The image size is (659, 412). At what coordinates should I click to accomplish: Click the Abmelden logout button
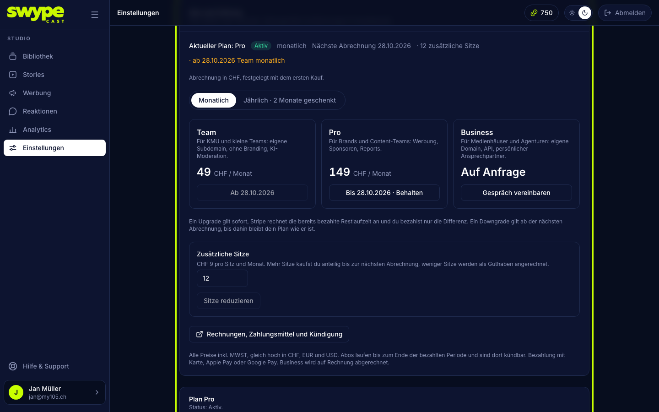(625, 13)
